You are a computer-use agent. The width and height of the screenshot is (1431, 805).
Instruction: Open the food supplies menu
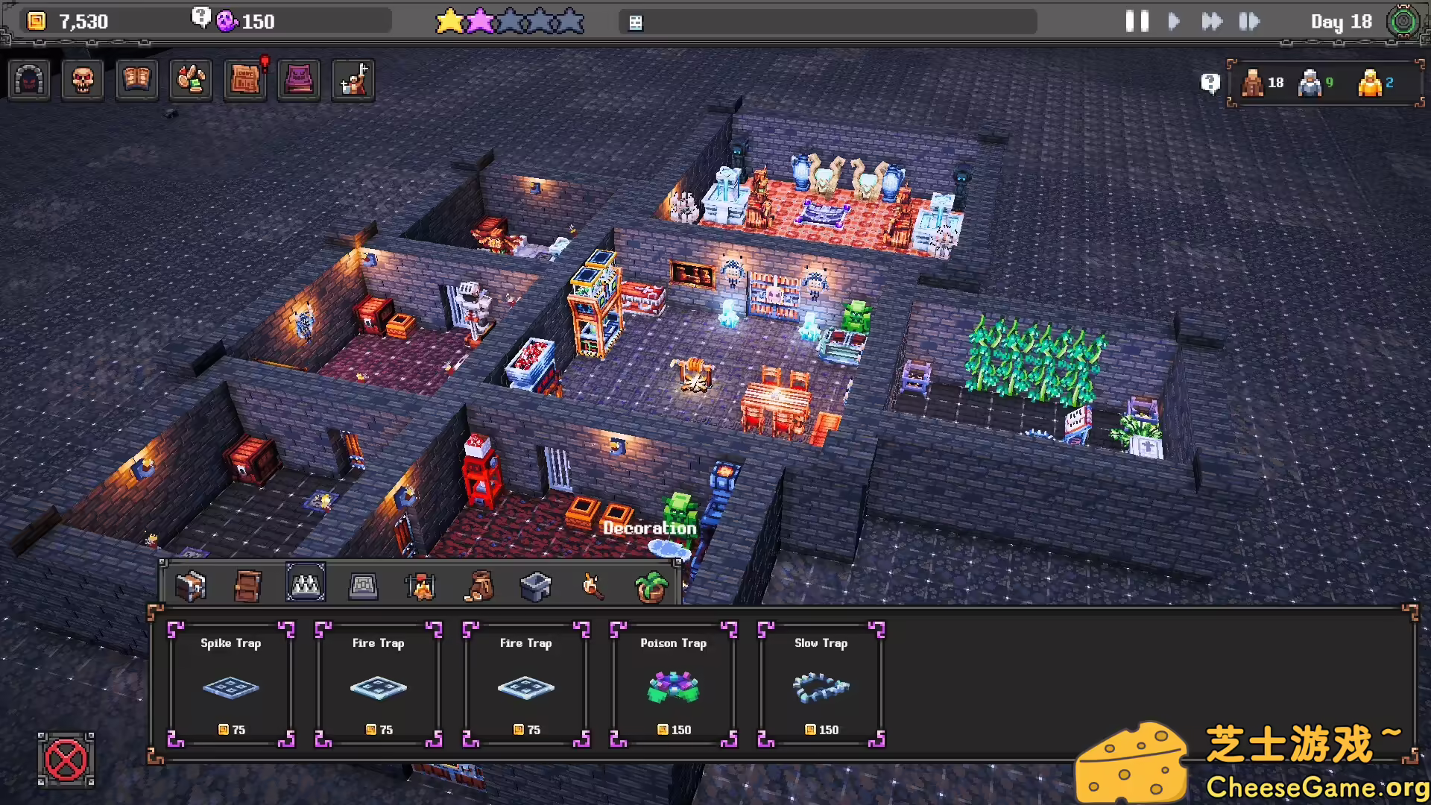coord(191,80)
